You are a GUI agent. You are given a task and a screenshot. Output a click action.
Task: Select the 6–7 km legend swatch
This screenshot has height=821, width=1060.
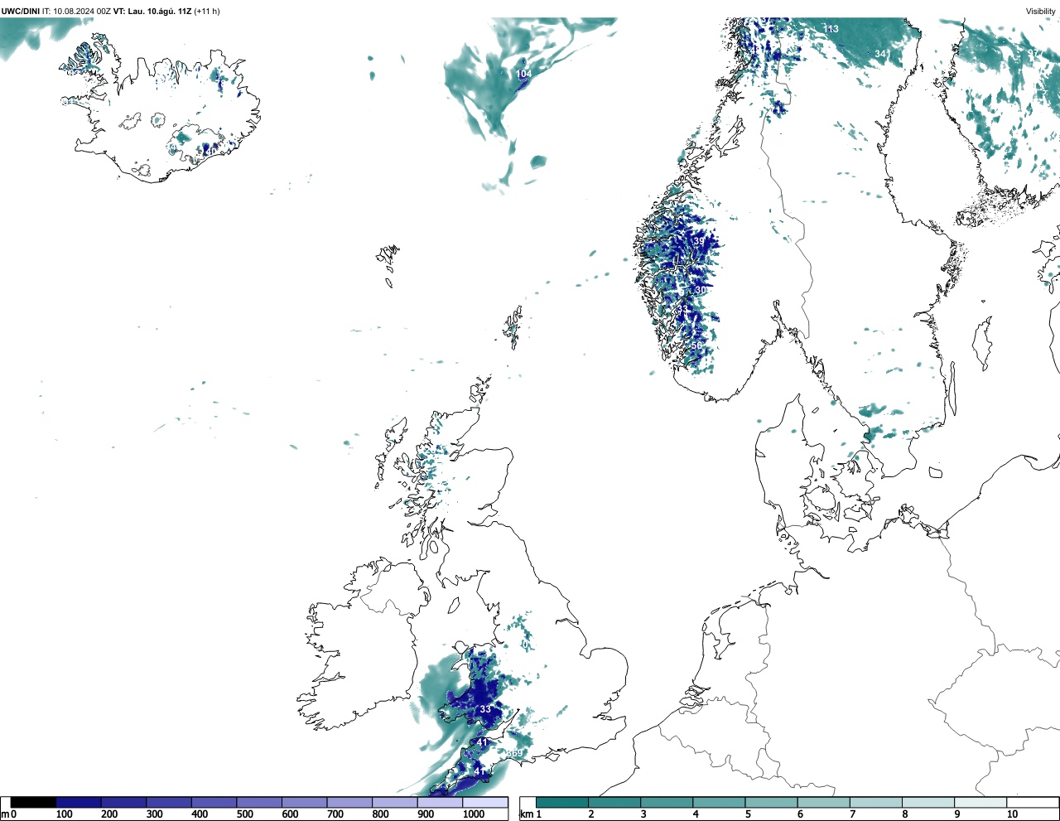(824, 803)
